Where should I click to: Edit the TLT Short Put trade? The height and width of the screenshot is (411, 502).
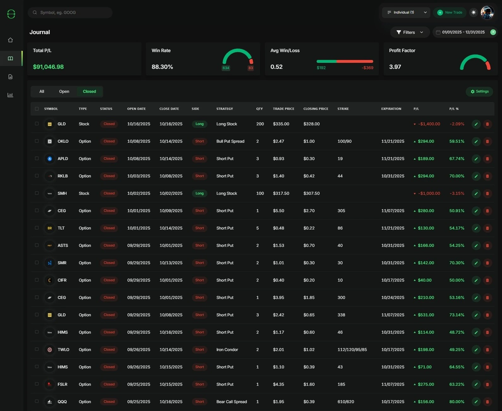(x=476, y=228)
